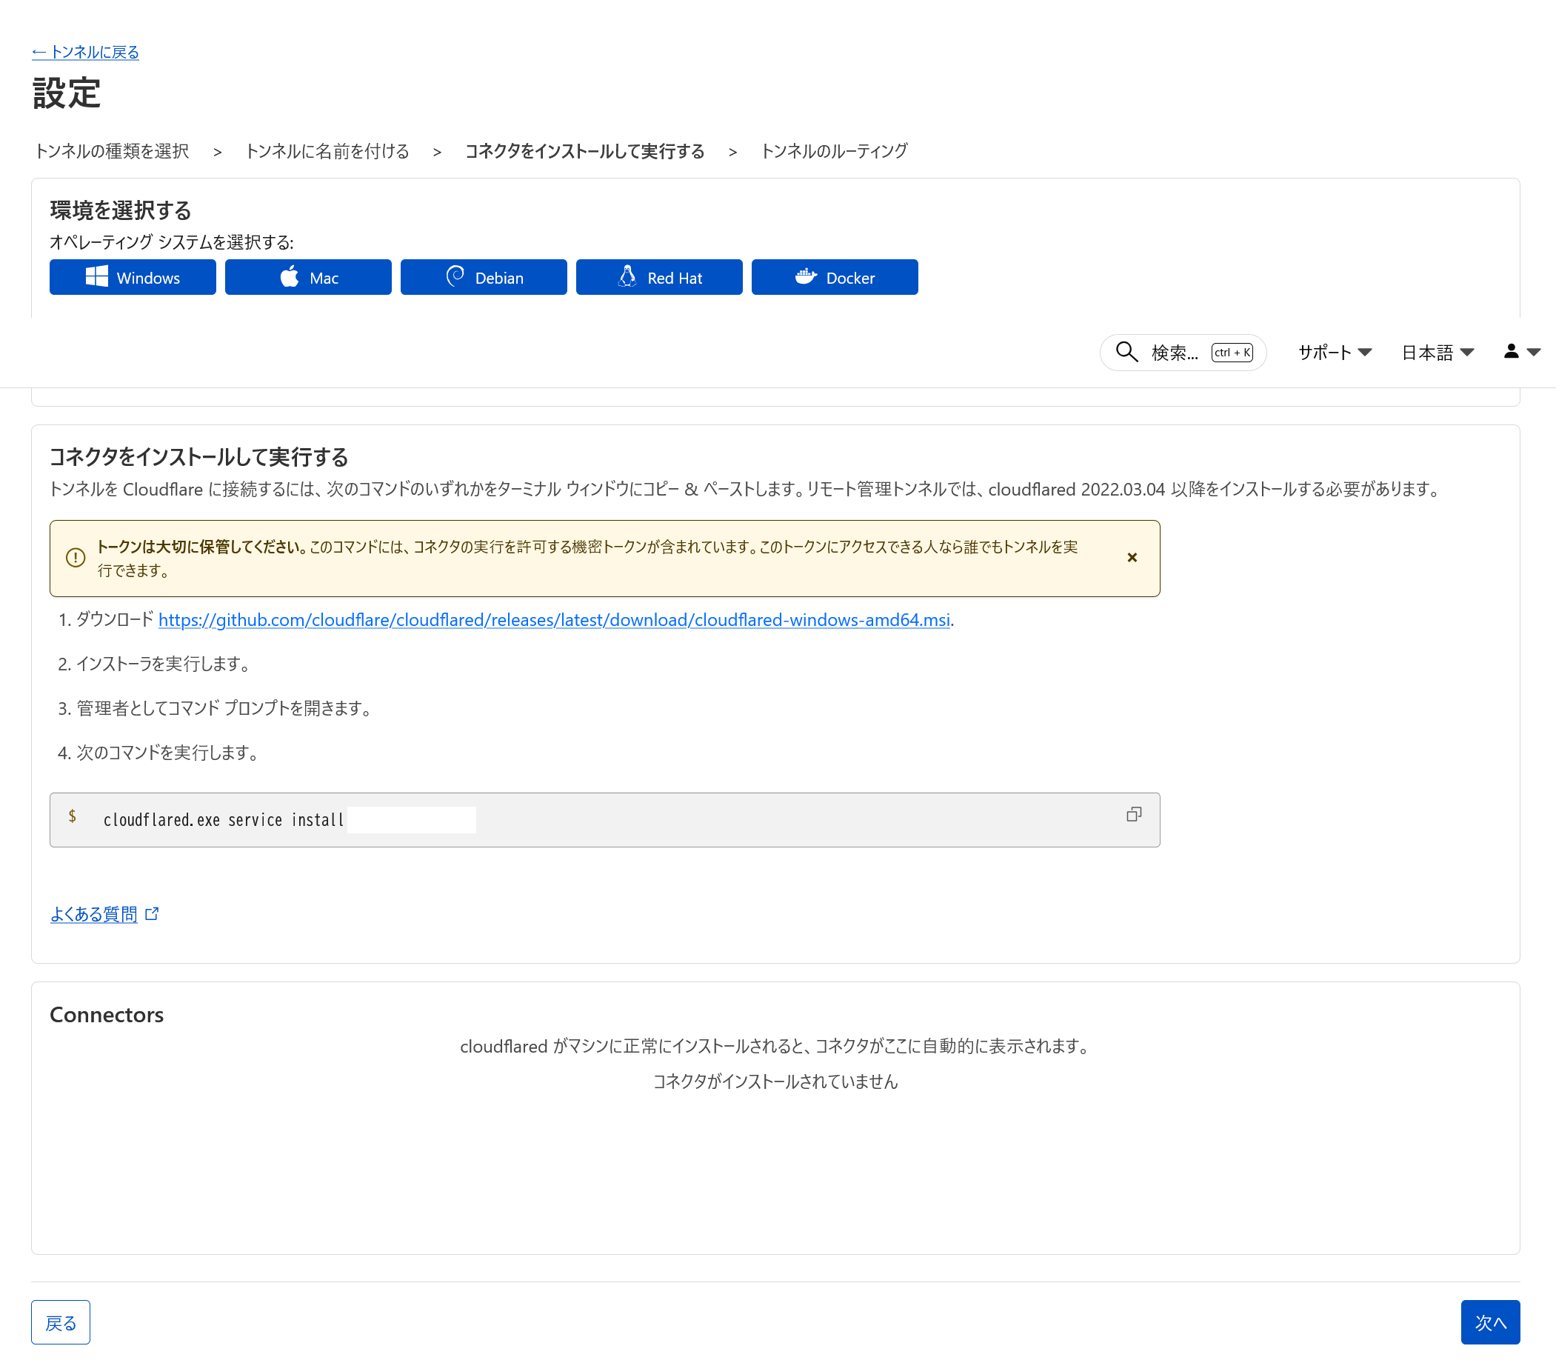The image size is (1556, 1363).
Task: Click the 戻る back button
Action: tap(60, 1323)
